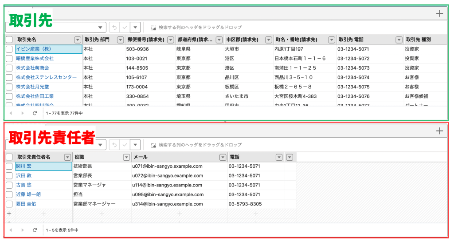454x242 pixels.
Task: Open the dropdown for the 市区郡(請求先) column
Action: click(x=268, y=40)
